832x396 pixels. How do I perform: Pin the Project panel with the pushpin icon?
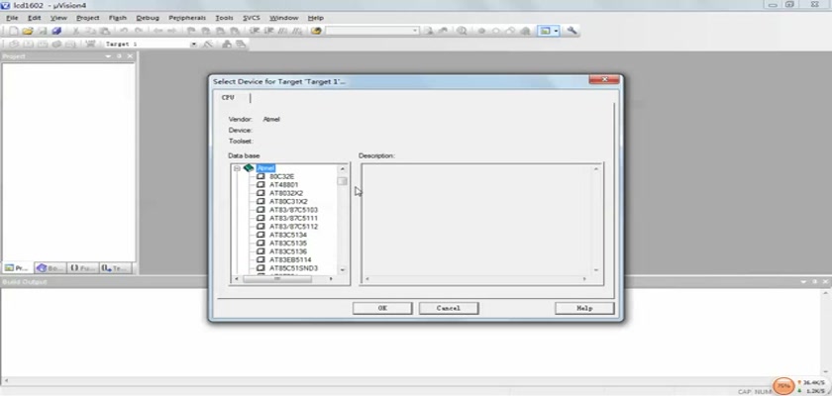119,56
